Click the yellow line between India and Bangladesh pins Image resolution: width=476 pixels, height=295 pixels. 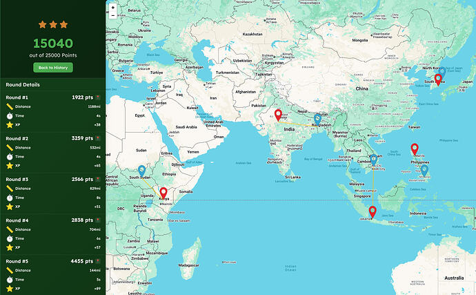tap(298, 124)
